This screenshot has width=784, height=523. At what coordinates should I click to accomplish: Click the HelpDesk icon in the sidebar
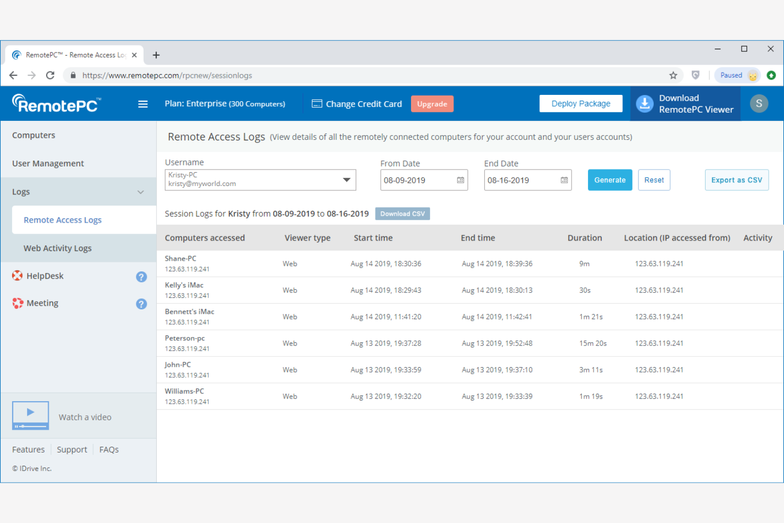[17, 276]
